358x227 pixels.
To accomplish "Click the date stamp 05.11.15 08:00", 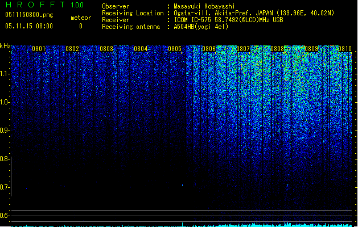I will pos(29,26).
